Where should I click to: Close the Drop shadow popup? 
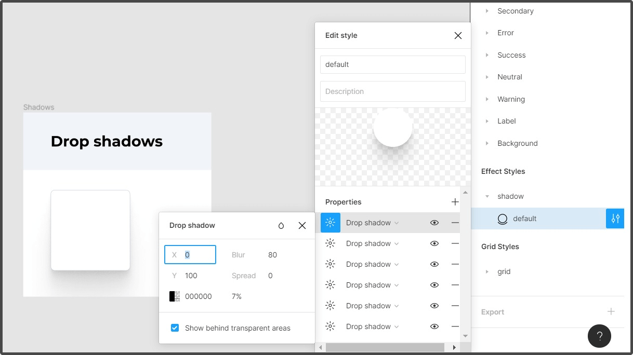(302, 226)
